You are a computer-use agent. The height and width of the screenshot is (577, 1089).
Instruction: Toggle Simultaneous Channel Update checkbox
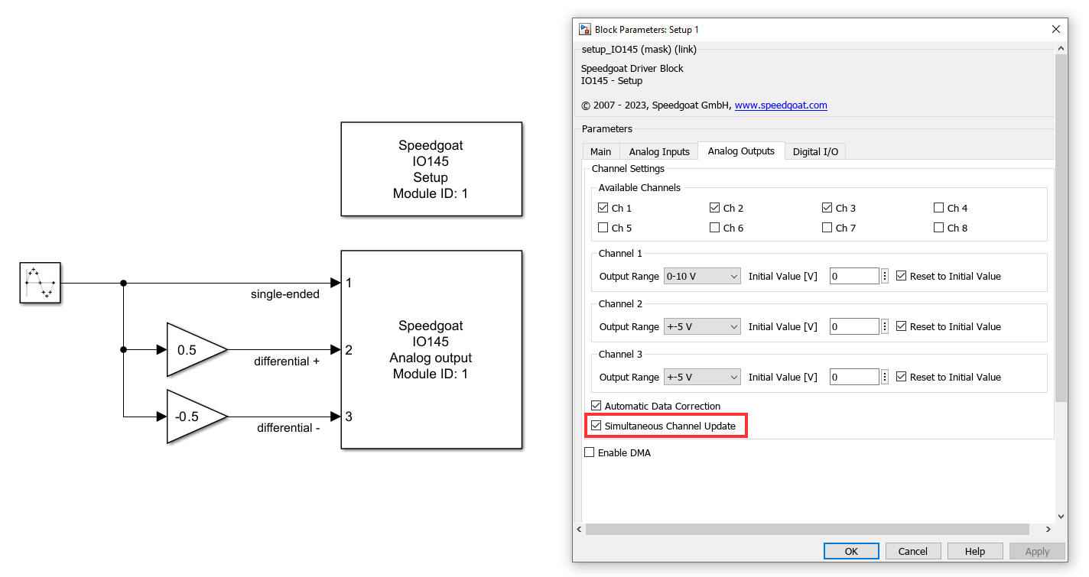coord(597,426)
